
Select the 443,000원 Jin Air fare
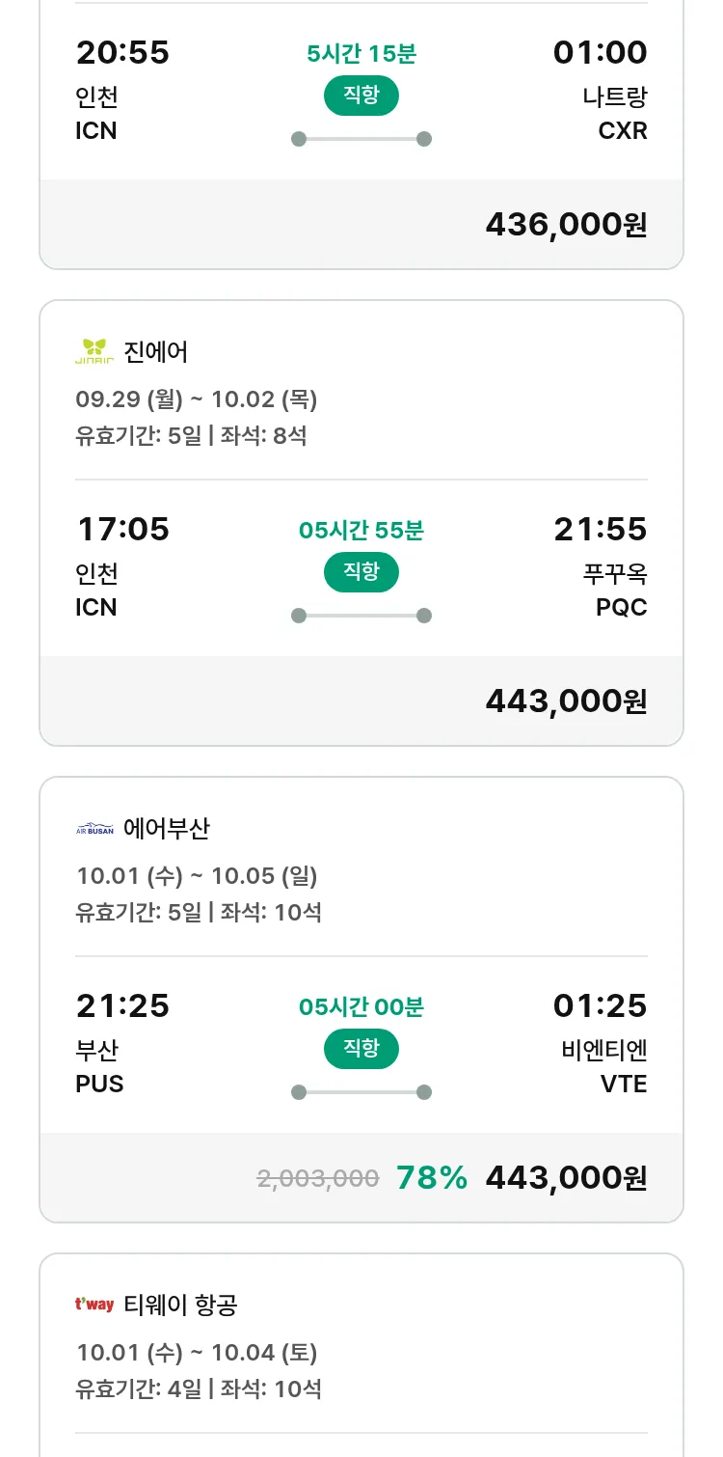[566, 701]
